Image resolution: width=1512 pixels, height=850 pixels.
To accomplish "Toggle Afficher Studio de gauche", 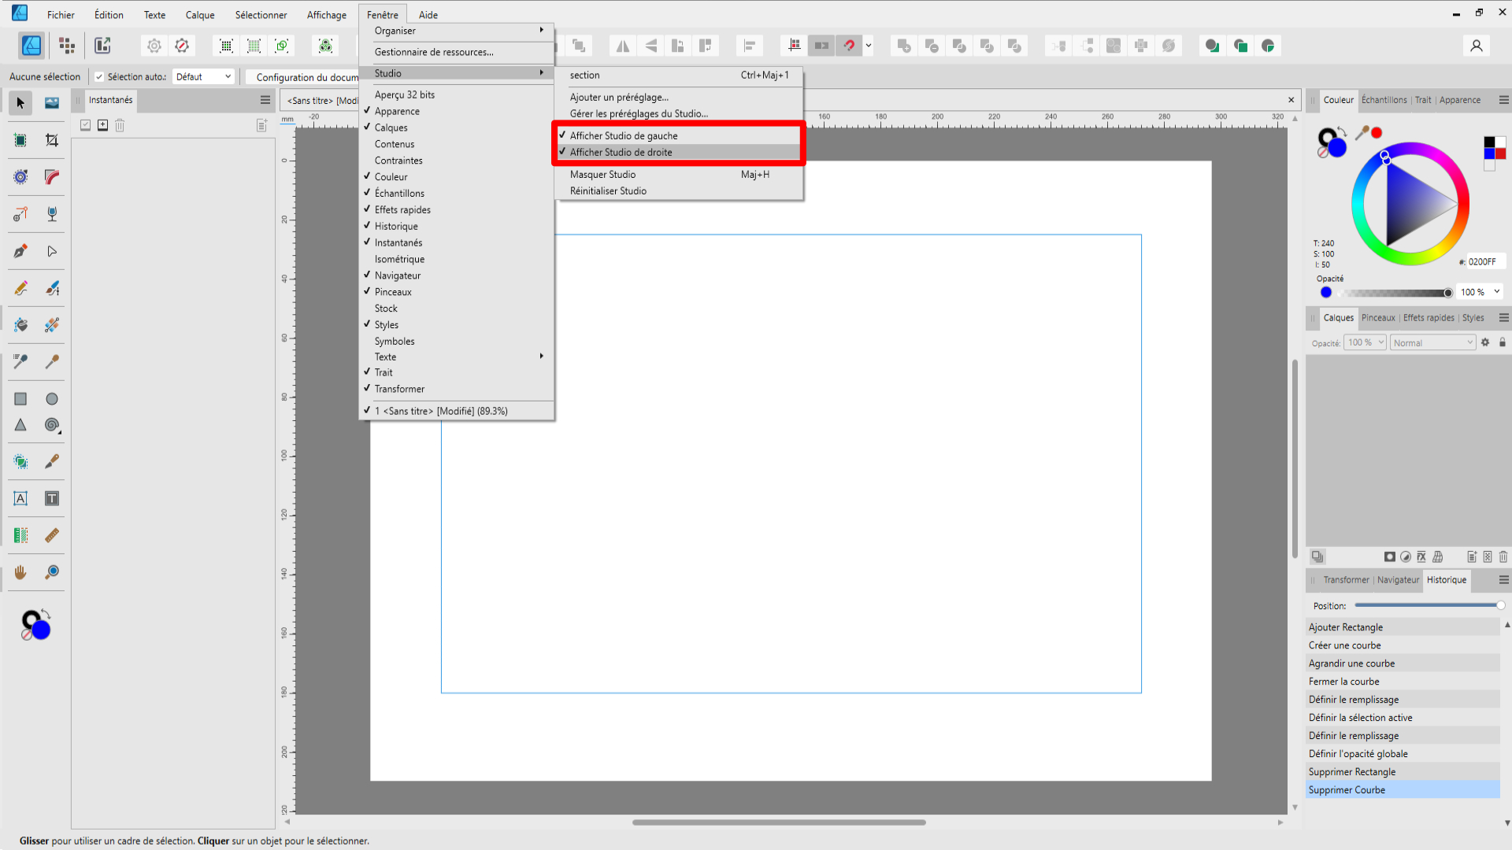I will [x=624, y=135].
